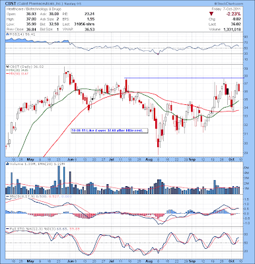The width and height of the screenshot is (255, 264).
Task: Click the Sep label on price chart axis
Action: pos(192,159)
